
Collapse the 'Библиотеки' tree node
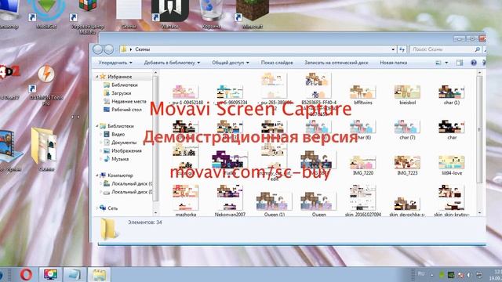(97, 126)
